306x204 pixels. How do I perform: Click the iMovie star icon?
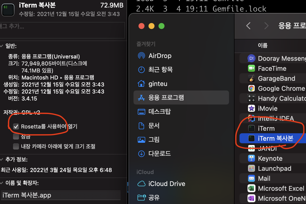point(251,108)
